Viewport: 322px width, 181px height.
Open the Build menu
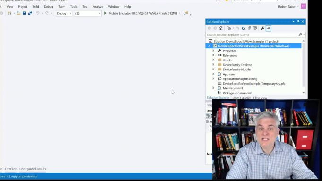pyautogui.click(x=35, y=7)
